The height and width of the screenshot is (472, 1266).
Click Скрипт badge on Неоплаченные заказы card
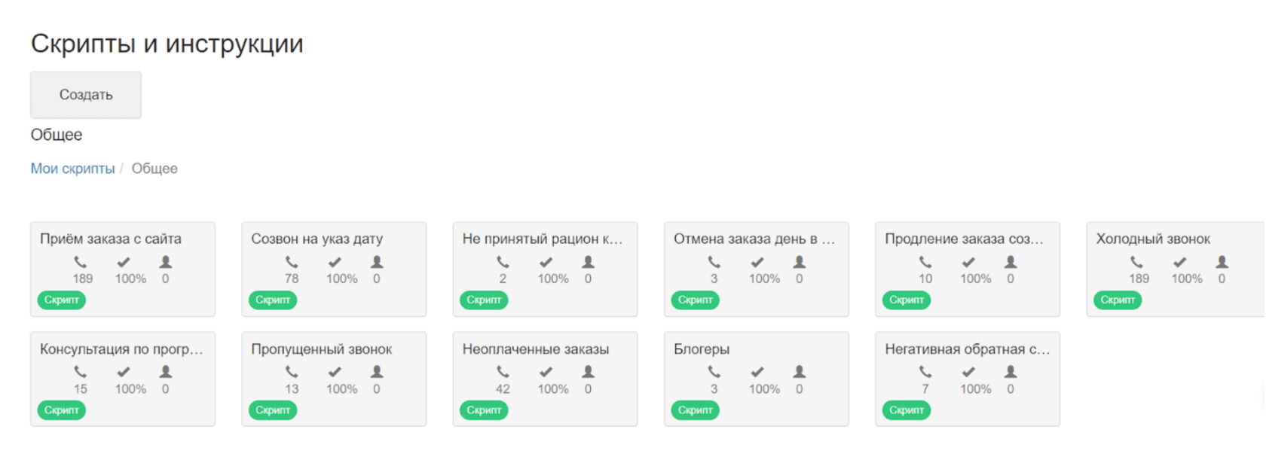pos(484,410)
